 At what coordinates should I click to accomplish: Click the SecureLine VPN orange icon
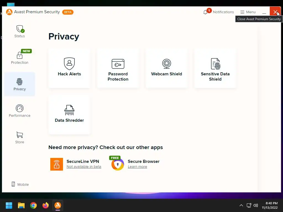coord(56,164)
